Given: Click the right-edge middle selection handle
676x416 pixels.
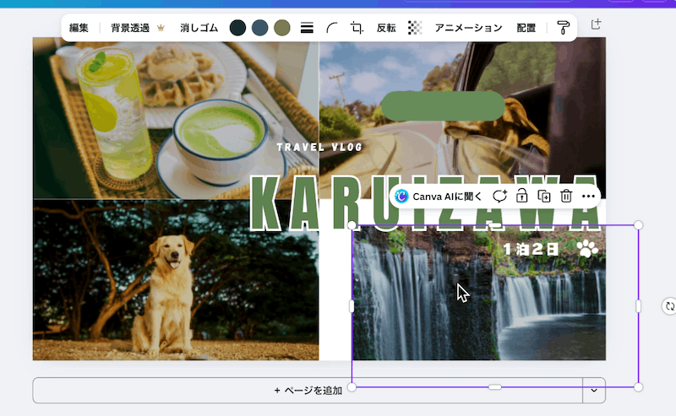Looking at the screenshot, I should click(639, 306).
